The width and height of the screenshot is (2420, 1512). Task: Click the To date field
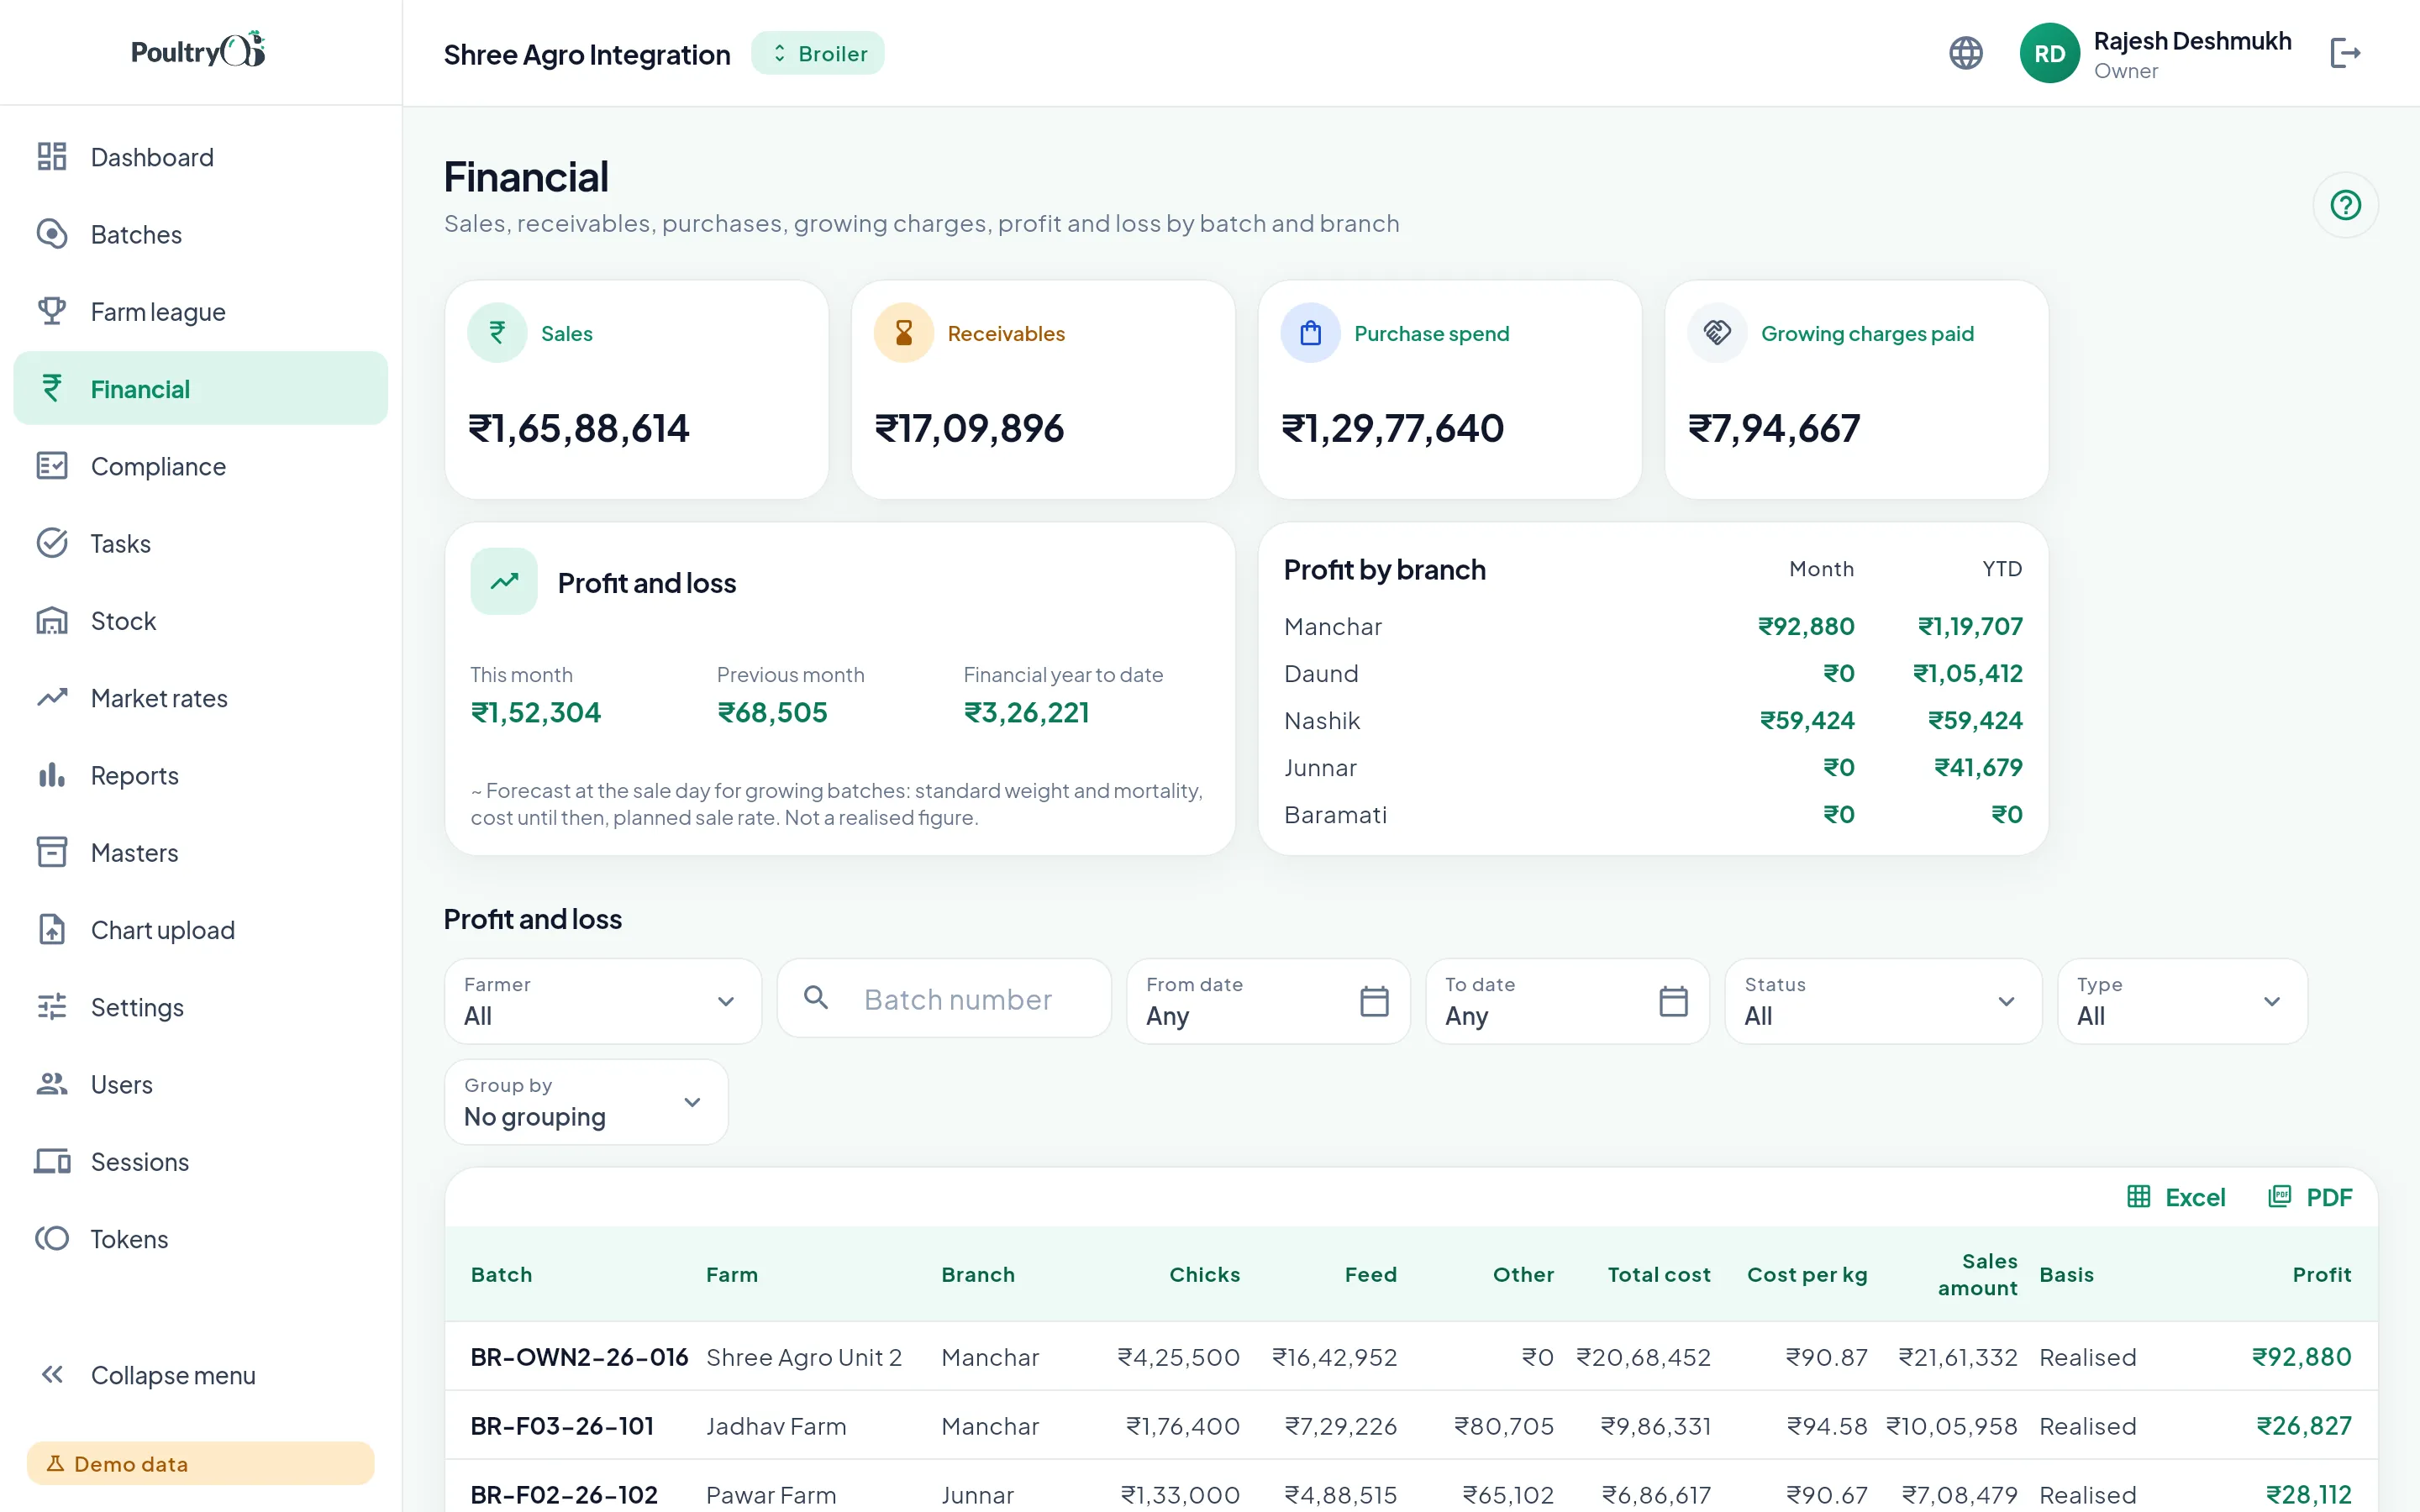(1567, 1001)
